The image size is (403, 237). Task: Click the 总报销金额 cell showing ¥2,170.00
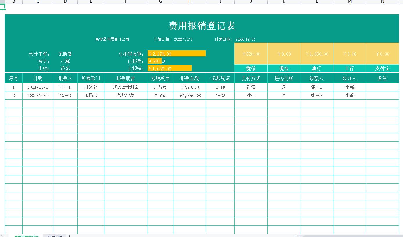coord(177,54)
